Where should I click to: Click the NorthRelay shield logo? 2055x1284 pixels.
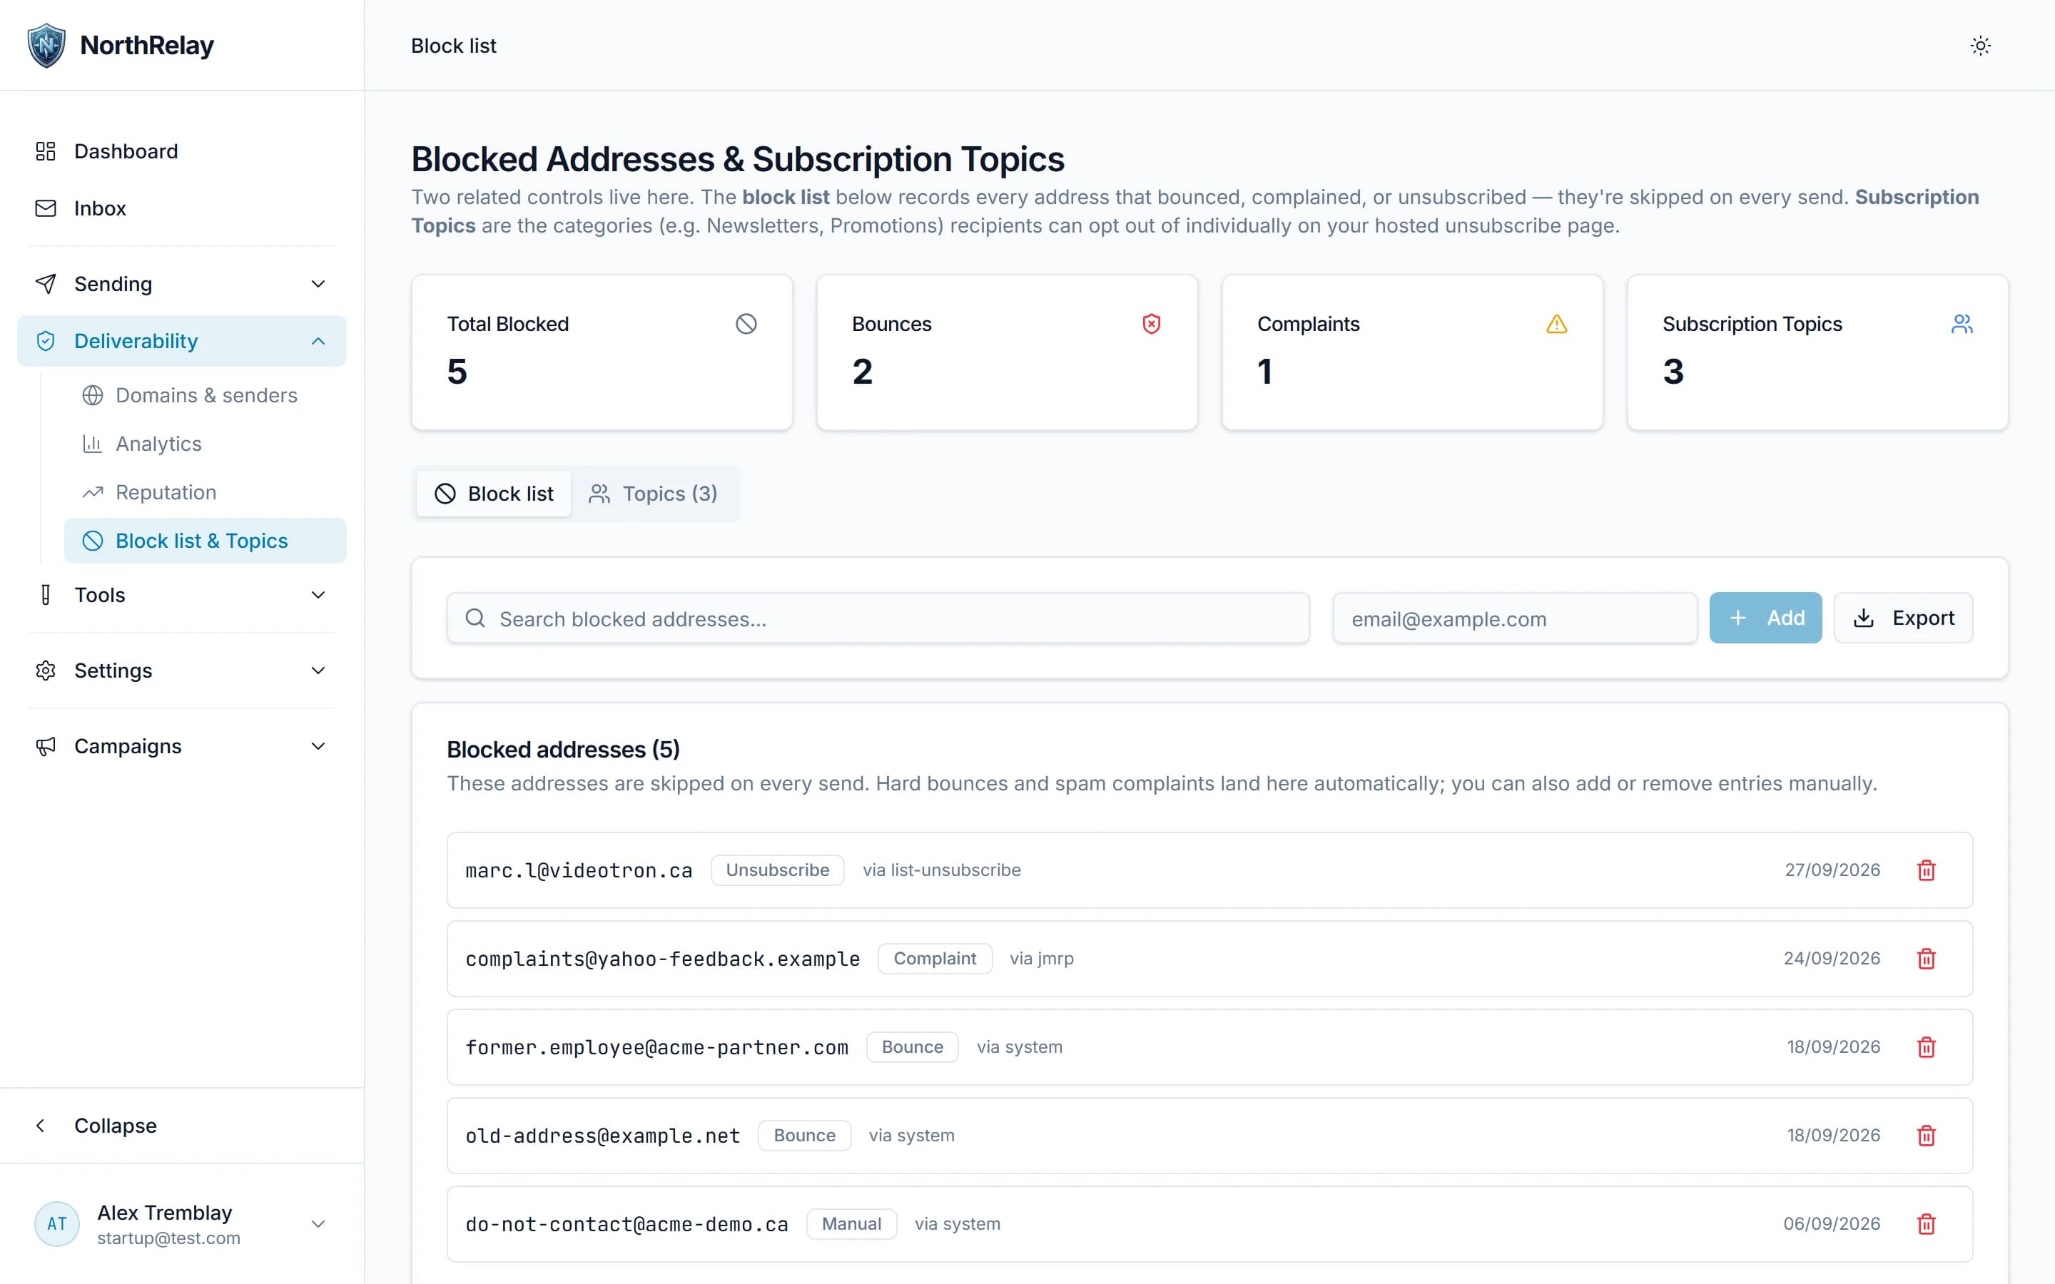point(46,45)
